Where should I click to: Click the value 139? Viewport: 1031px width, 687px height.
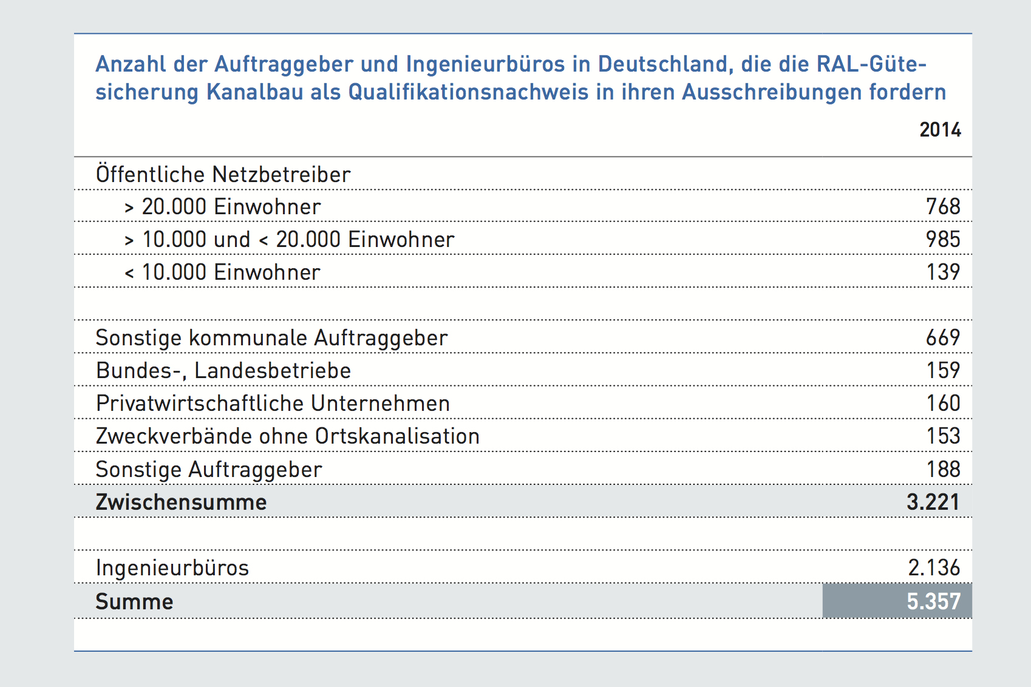(943, 272)
